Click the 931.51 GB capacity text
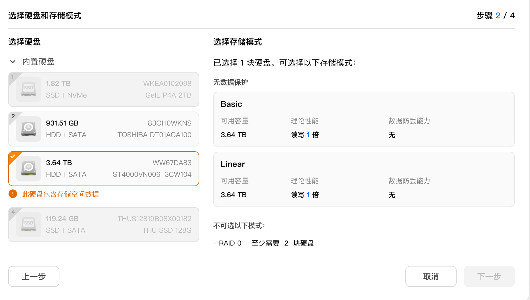 pos(62,123)
